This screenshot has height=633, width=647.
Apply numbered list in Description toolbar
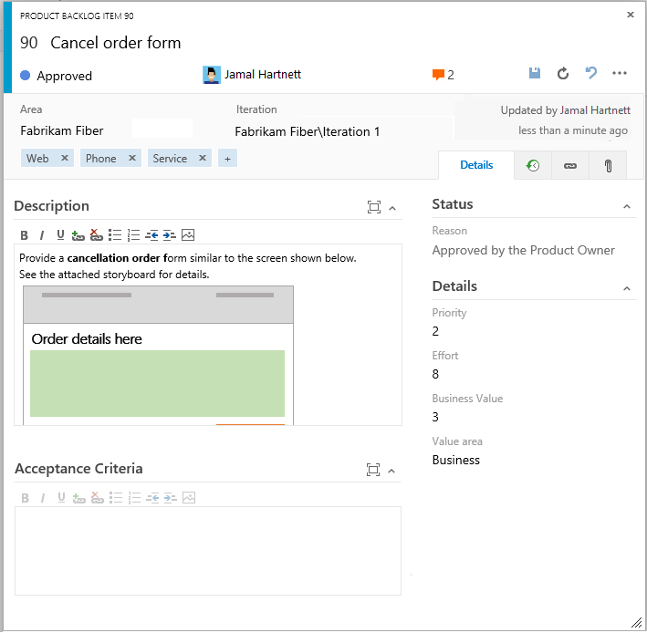(133, 235)
